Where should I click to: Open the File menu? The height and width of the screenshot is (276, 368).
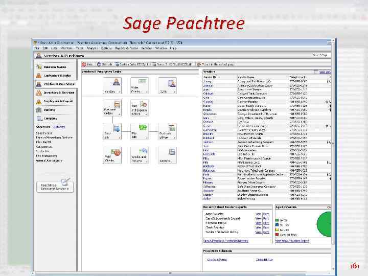37,48
